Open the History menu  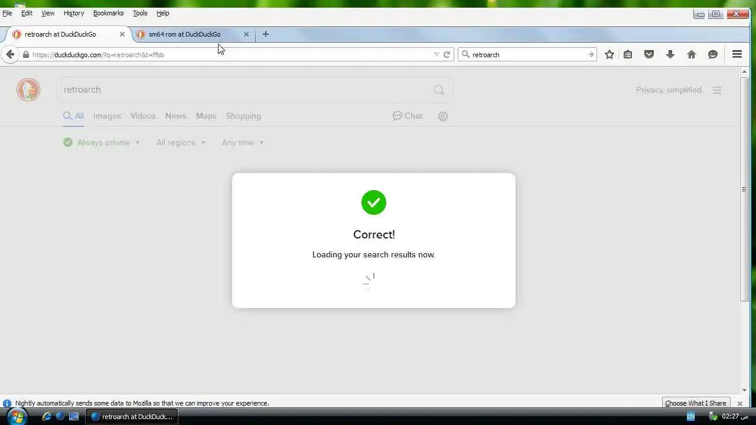pyautogui.click(x=74, y=13)
